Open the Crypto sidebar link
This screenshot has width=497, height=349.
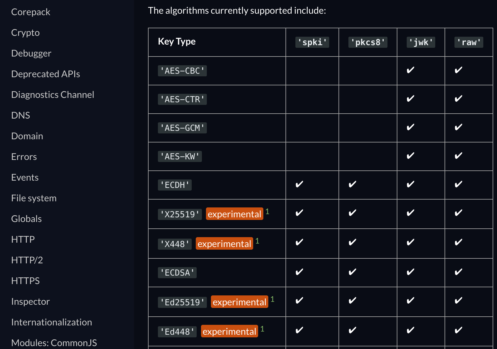pyautogui.click(x=25, y=33)
